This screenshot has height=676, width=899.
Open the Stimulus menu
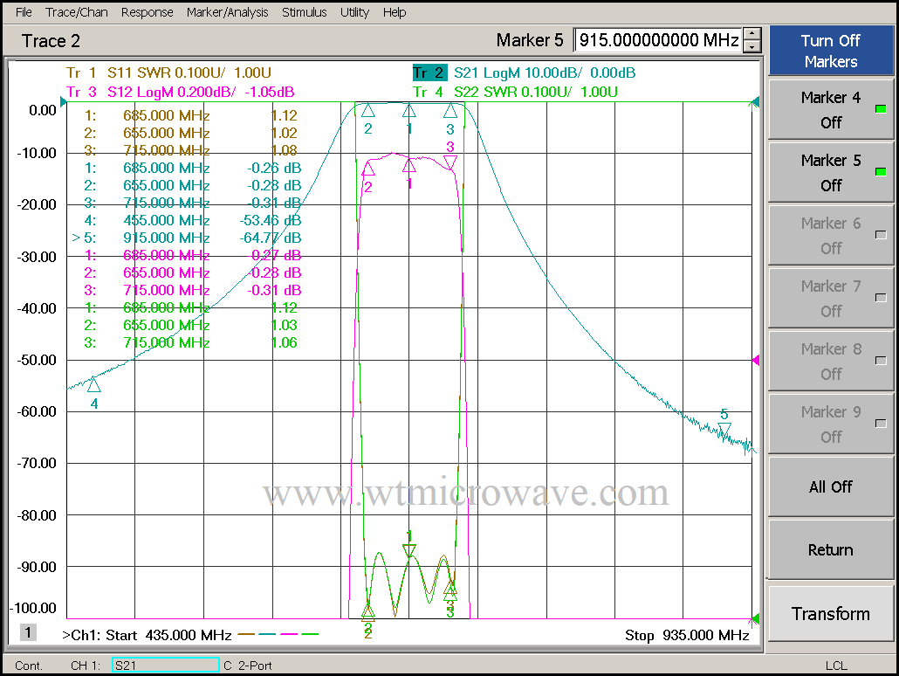pyautogui.click(x=303, y=12)
